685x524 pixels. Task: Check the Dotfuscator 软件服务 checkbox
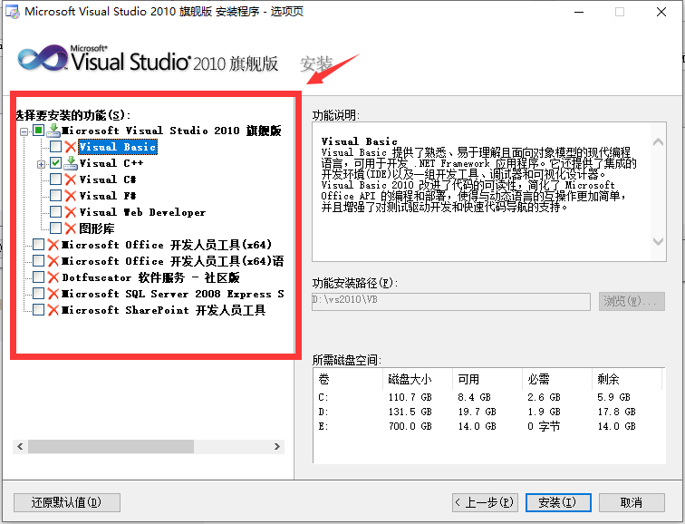38,277
